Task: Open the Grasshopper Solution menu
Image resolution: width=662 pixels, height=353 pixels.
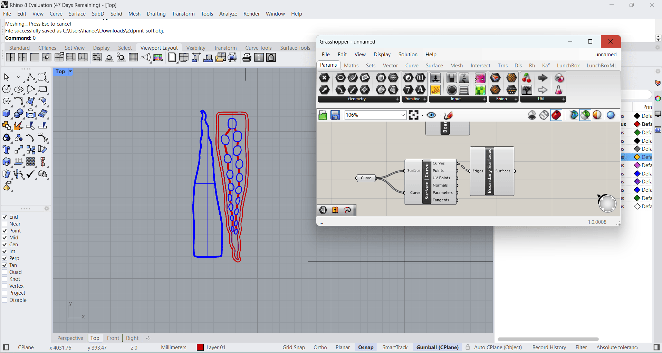Action: point(407,55)
